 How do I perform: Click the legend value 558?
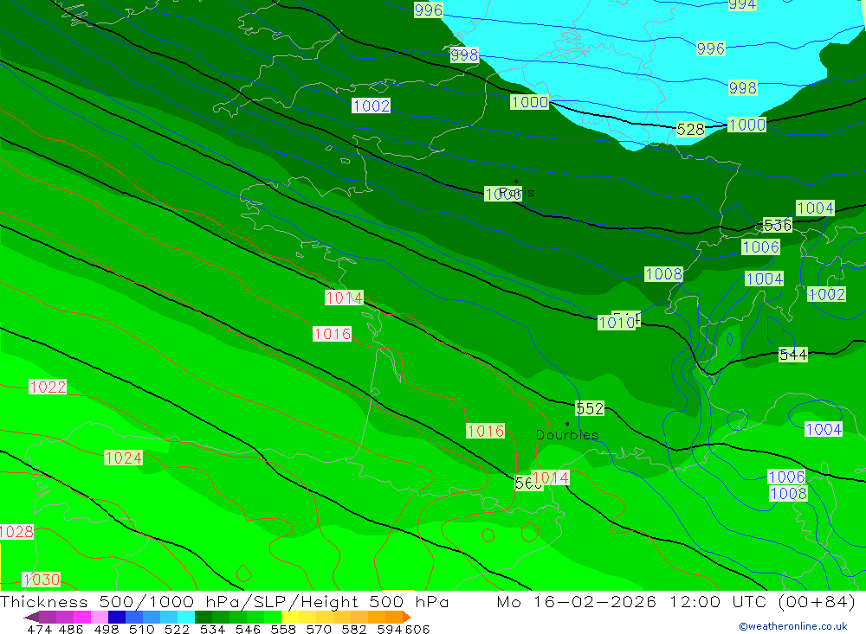click(283, 630)
